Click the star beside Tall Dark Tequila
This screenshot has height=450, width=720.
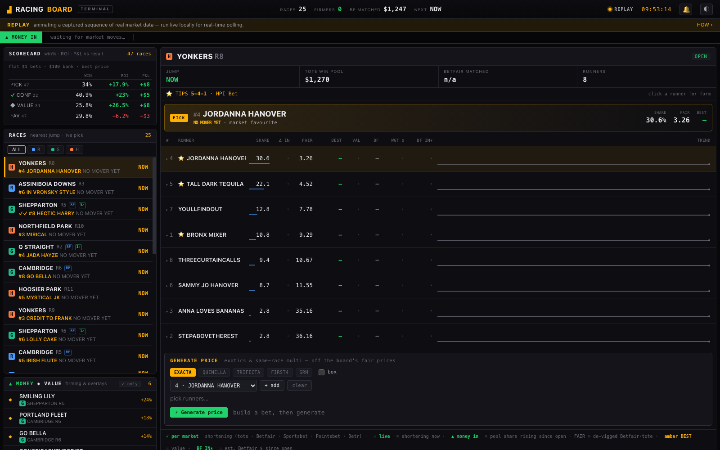(x=181, y=184)
